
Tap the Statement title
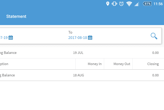point(16,16)
